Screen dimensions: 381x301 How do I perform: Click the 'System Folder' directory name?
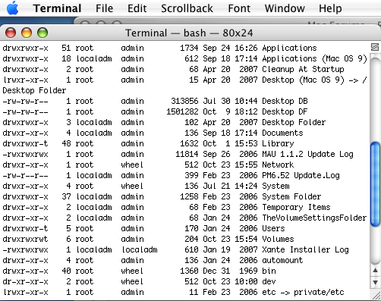coord(291,196)
